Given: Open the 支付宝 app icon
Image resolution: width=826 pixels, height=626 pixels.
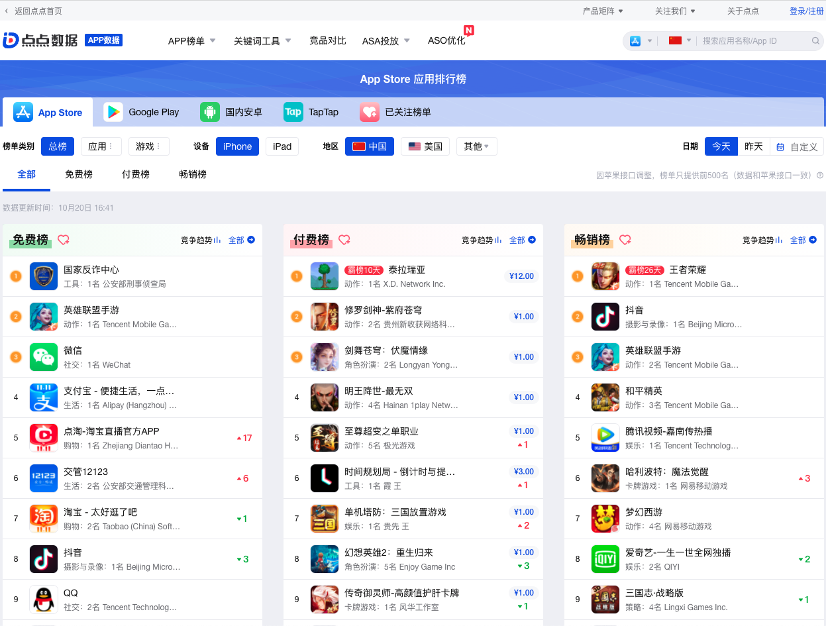Looking at the screenshot, I should (x=44, y=397).
